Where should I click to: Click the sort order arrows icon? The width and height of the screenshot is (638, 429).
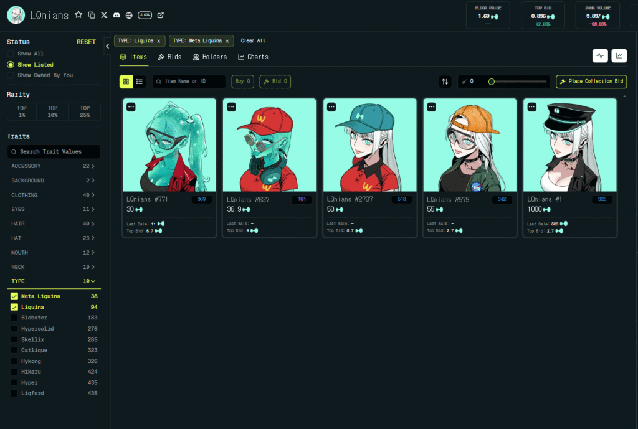(445, 82)
